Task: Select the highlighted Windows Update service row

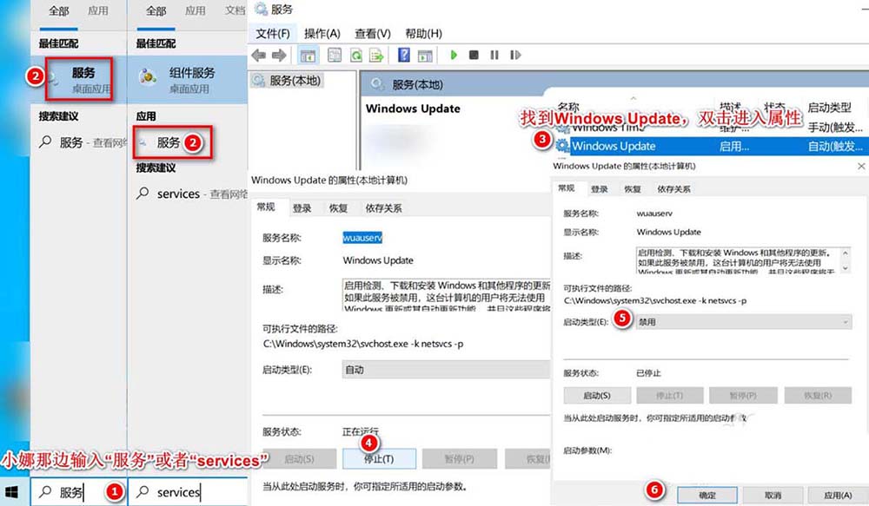Action: (x=712, y=146)
